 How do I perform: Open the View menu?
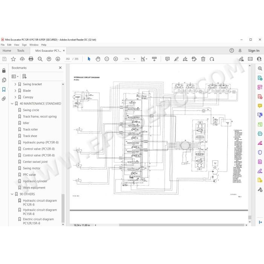coord(17,45)
